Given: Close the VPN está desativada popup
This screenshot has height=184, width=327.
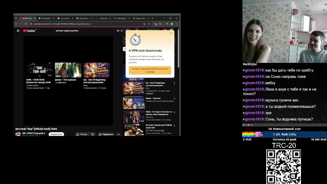Looking at the screenshot, I should (171, 33).
